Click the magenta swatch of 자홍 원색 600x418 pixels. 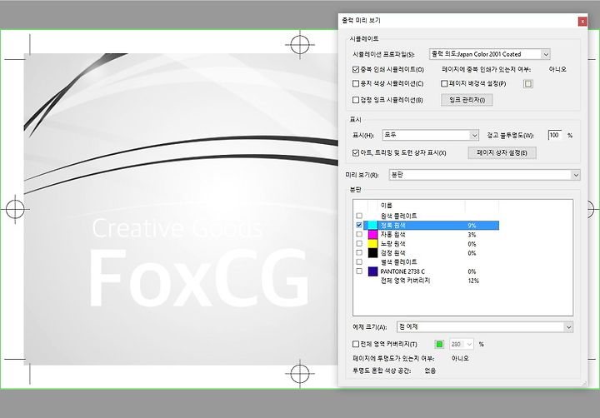372,234
